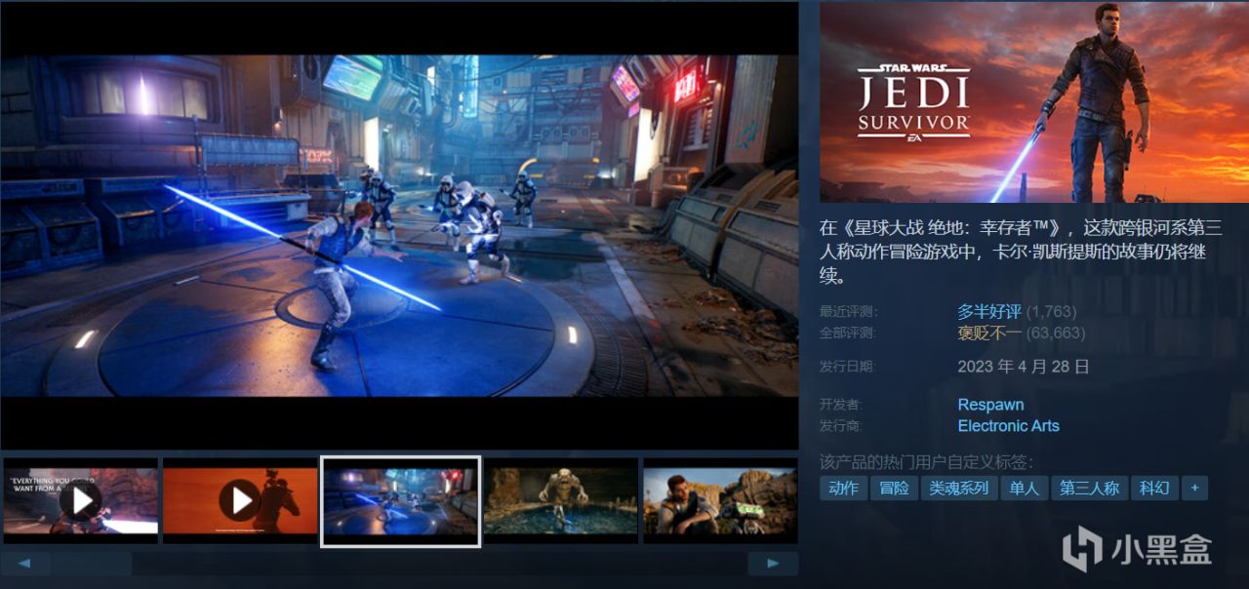Open the 动作 tag

tap(843, 488)
